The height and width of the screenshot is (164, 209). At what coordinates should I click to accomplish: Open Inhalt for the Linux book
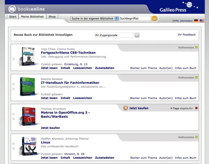click(65, 158)
